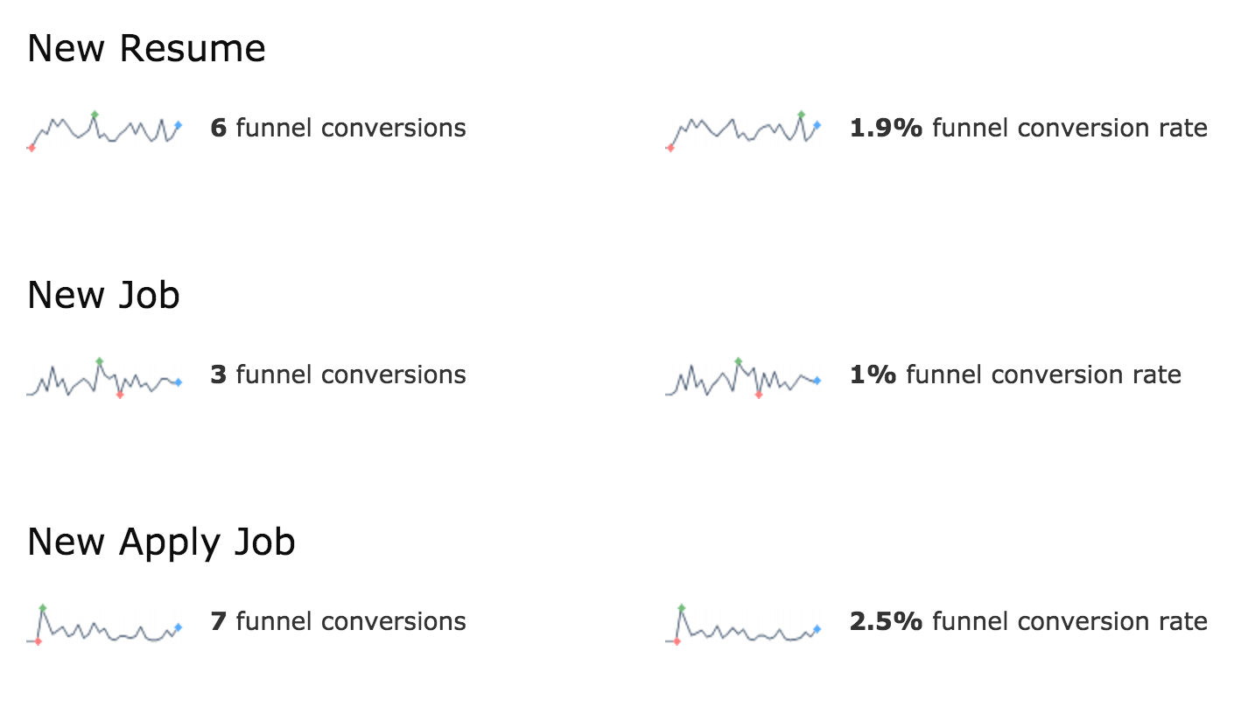Click blue end marker on New Apply Job conversions sparkline

point(179,627)
